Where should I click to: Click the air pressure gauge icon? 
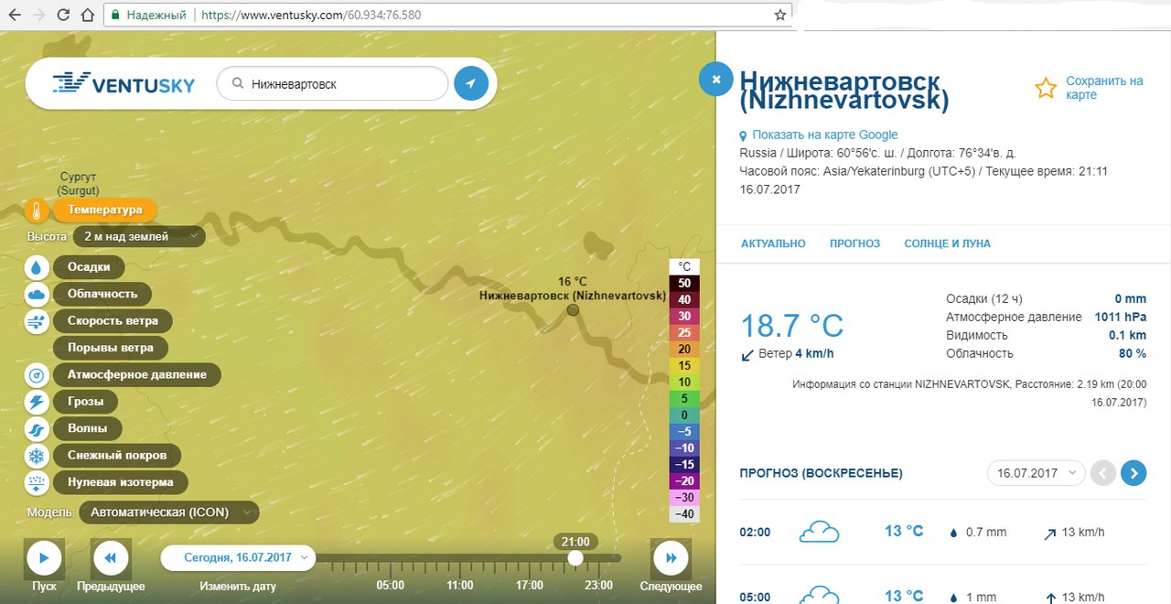37,375
